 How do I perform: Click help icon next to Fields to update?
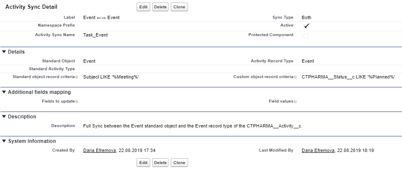77,102
